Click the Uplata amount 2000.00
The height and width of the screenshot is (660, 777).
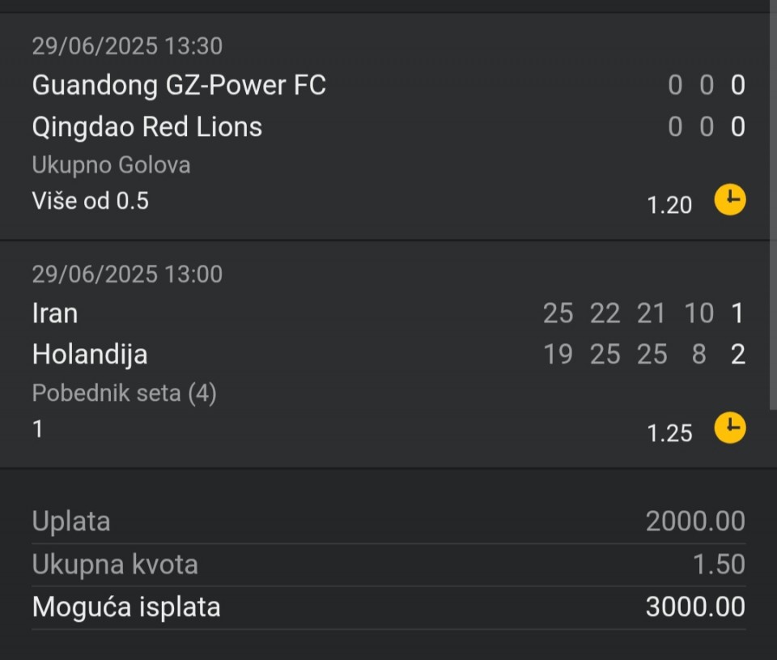point(695,522)
